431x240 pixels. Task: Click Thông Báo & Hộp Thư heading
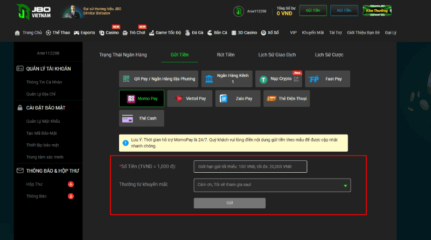(x=52, y=171)
